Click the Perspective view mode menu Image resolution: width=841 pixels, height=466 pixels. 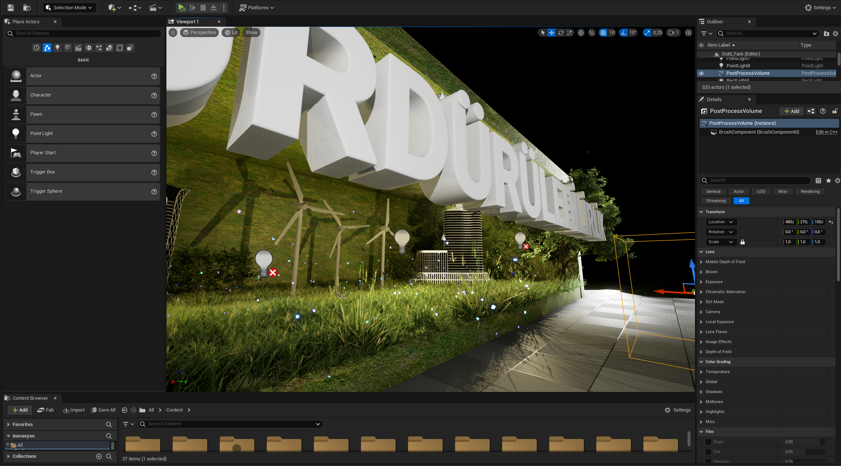click(x=199, y=33)
